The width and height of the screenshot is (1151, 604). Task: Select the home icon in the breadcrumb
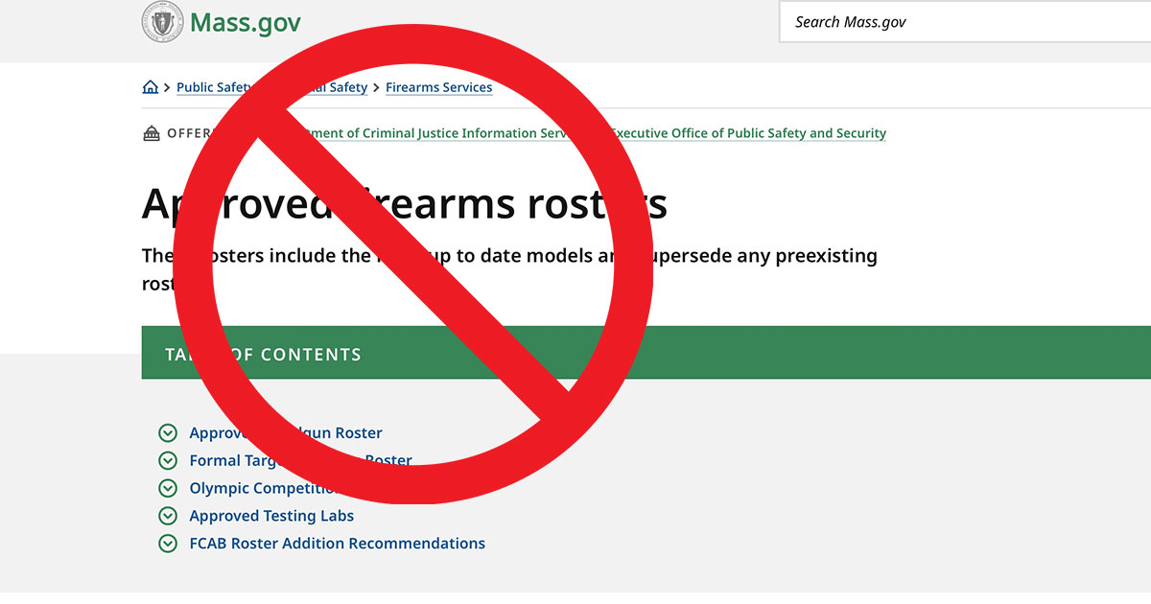151,86
